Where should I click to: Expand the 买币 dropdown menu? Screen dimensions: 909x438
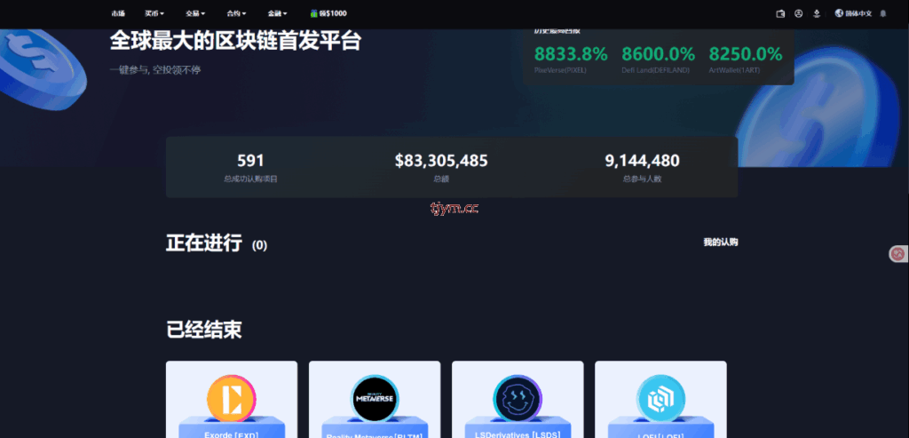[x=156, y=14]
